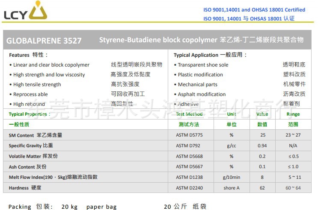This screenshot has height=210, width=321.
Task: Click the Chinese ISO 9001 认证 line
Action: (249, 19)
